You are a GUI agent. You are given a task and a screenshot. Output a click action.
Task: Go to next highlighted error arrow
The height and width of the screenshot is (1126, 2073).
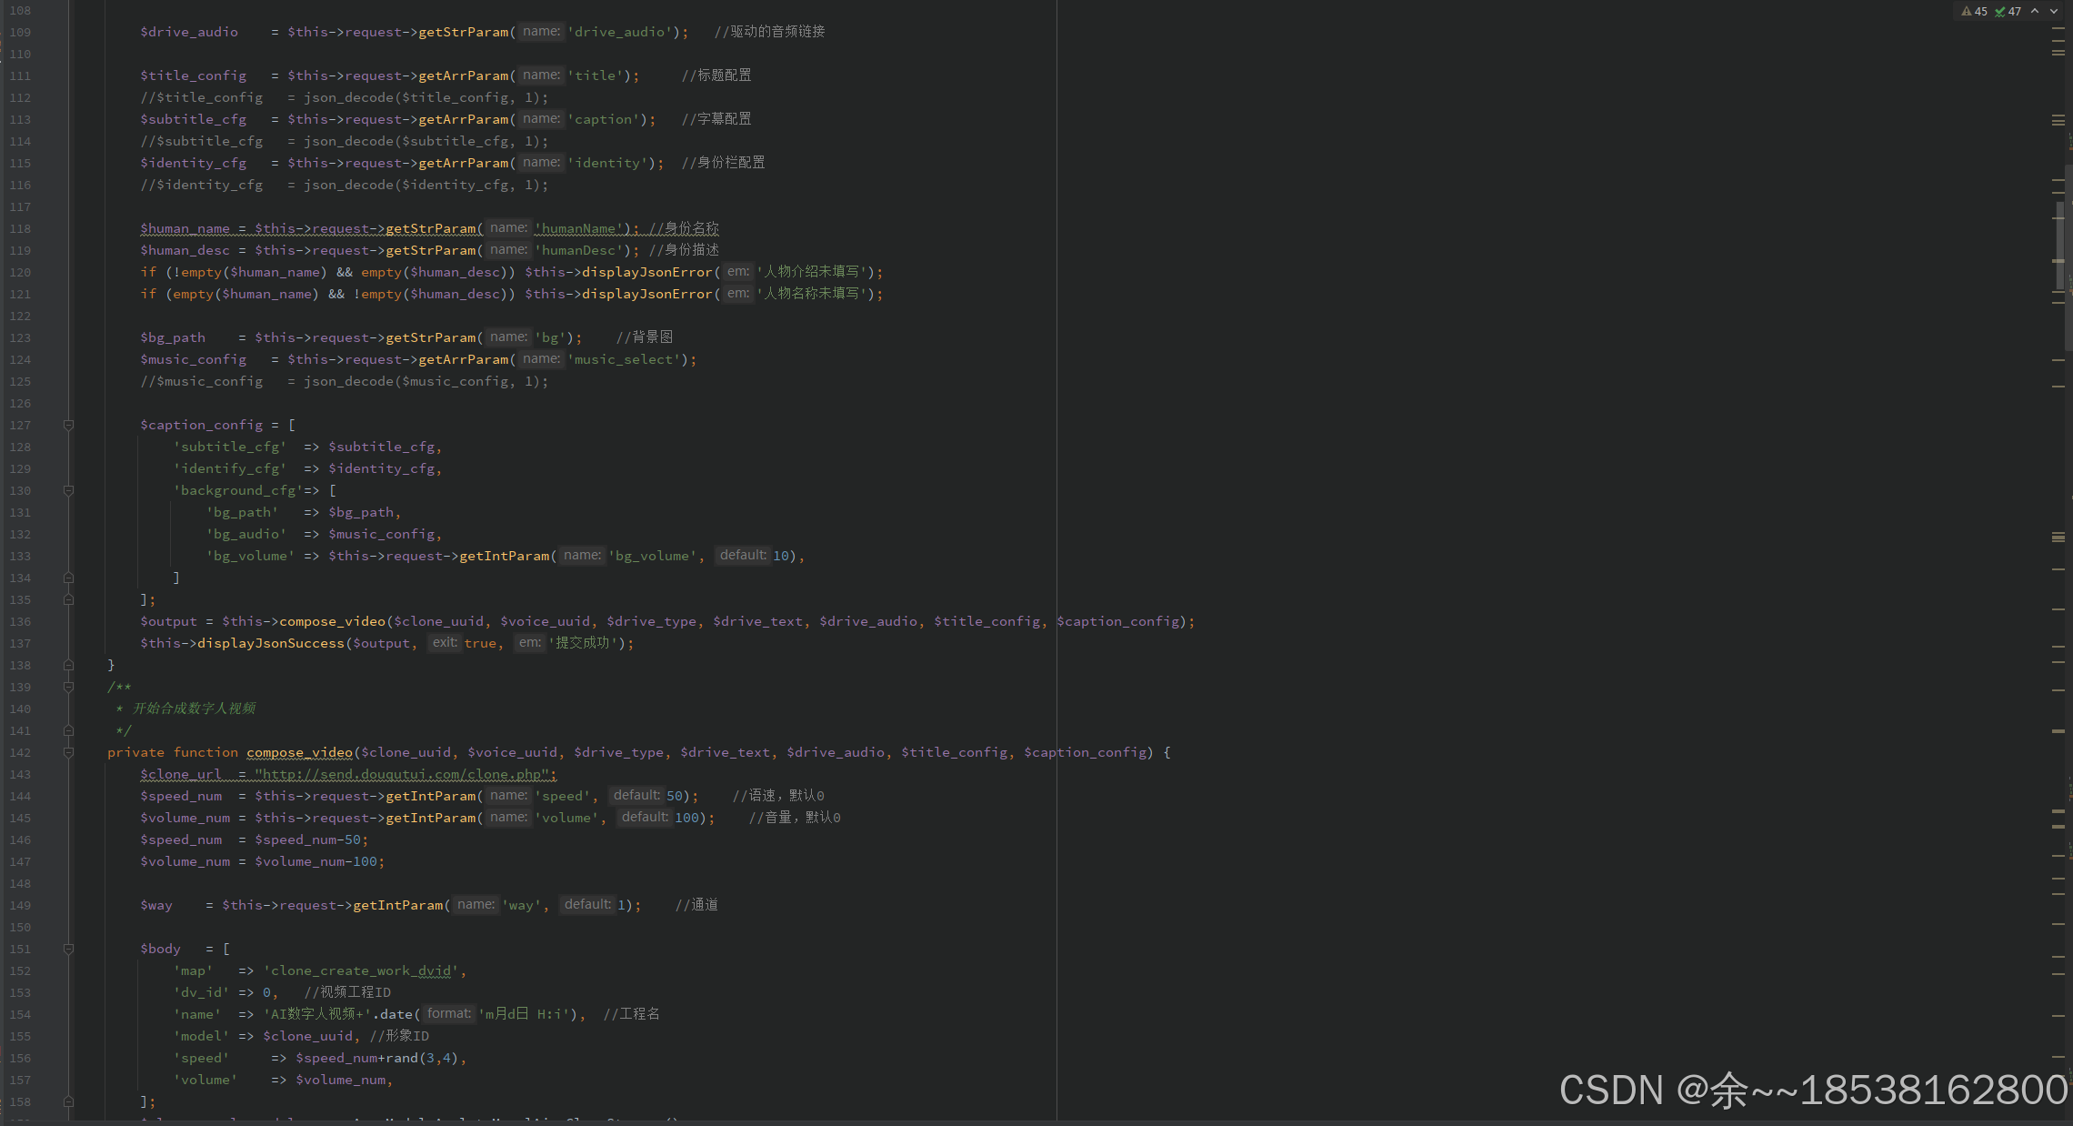[2054, 12]
